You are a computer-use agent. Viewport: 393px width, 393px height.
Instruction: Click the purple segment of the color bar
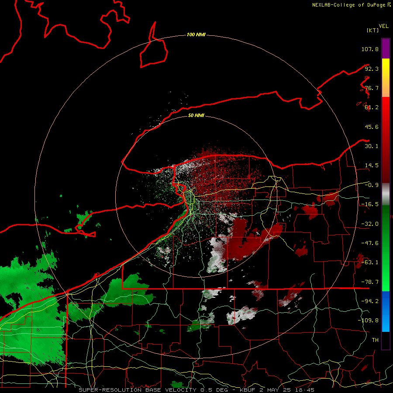(x=386, y=48)
